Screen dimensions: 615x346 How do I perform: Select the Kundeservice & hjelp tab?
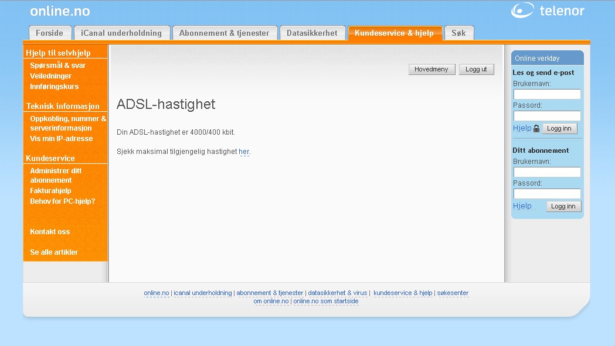395,33
